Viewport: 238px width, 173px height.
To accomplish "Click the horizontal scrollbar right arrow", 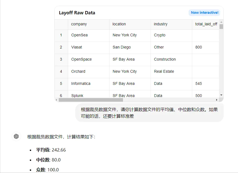I will coord(217,100).
